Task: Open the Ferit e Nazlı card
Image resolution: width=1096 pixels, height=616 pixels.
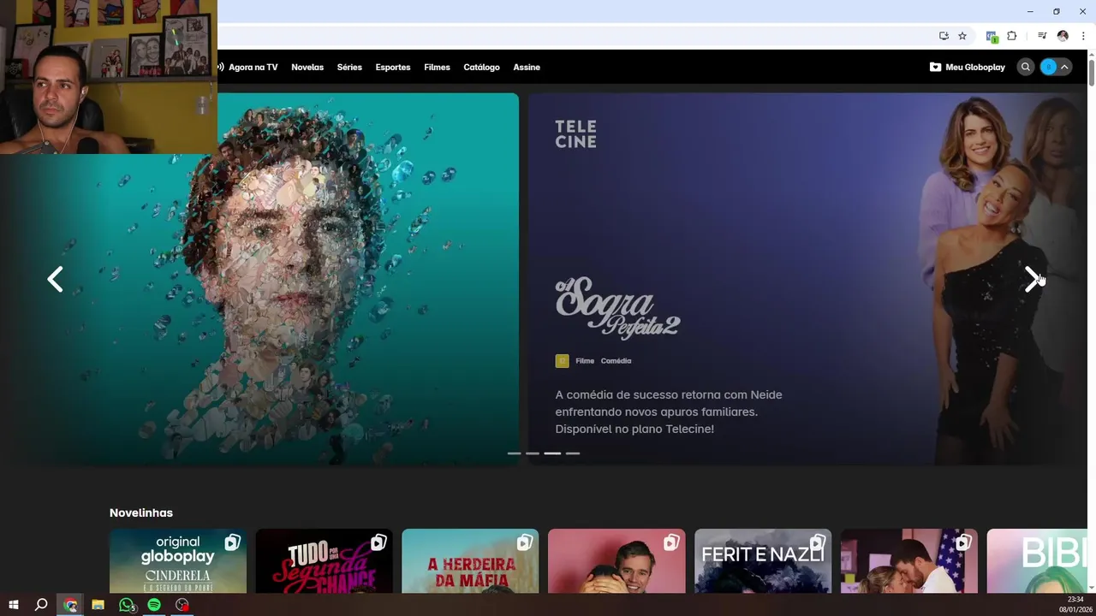Action: pos(763,561)
